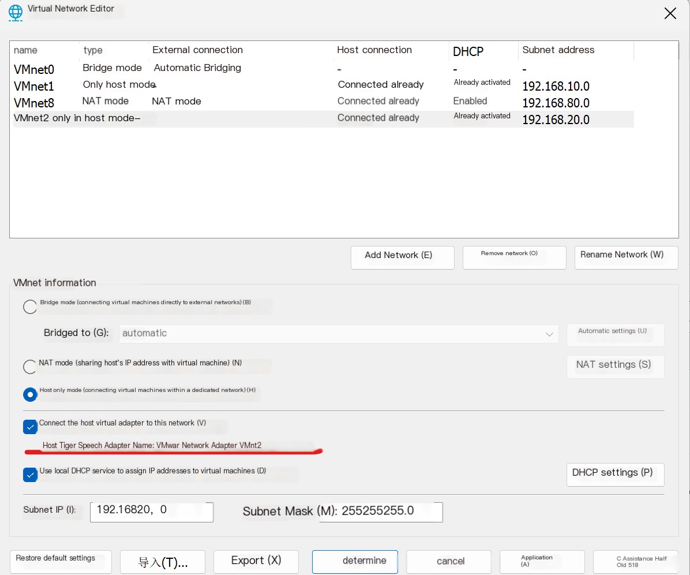Click the Virtual Network Editor globe icon
This screenshot has height=575, width=690.
coord(16,12)
